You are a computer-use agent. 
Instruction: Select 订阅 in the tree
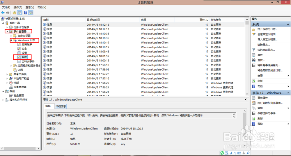point(20,70)
